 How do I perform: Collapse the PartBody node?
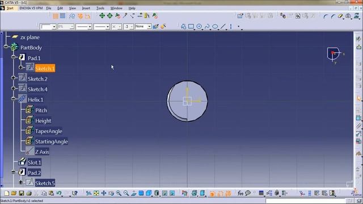pyautogui.click(x=6, y=46)
